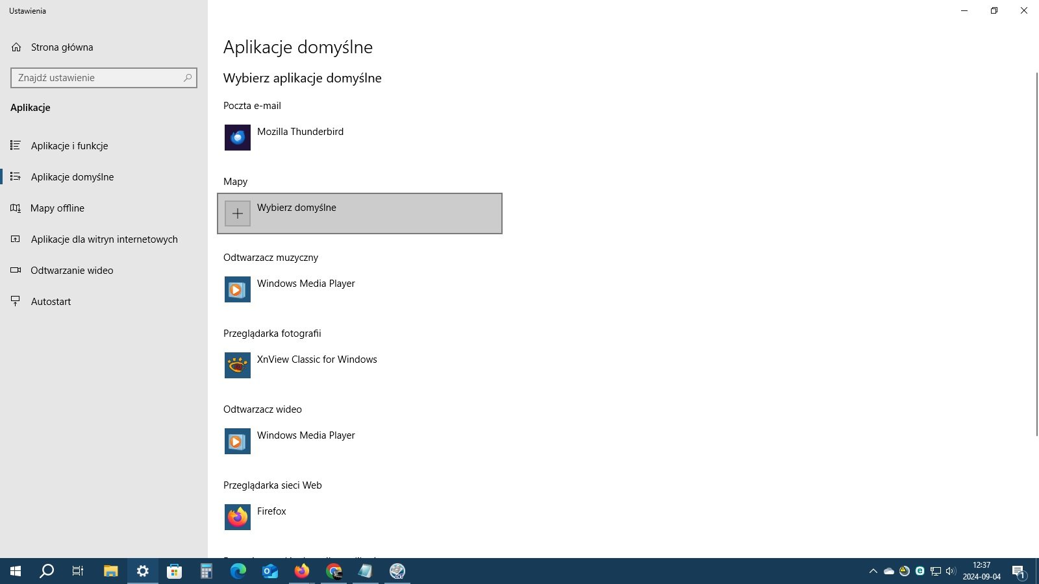Click the Znajdź ustawienie search field

97,78
